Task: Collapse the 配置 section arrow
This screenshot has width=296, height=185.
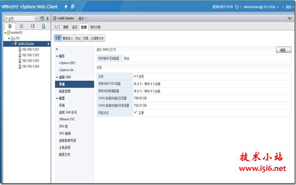Action: [x=57, y=98]
